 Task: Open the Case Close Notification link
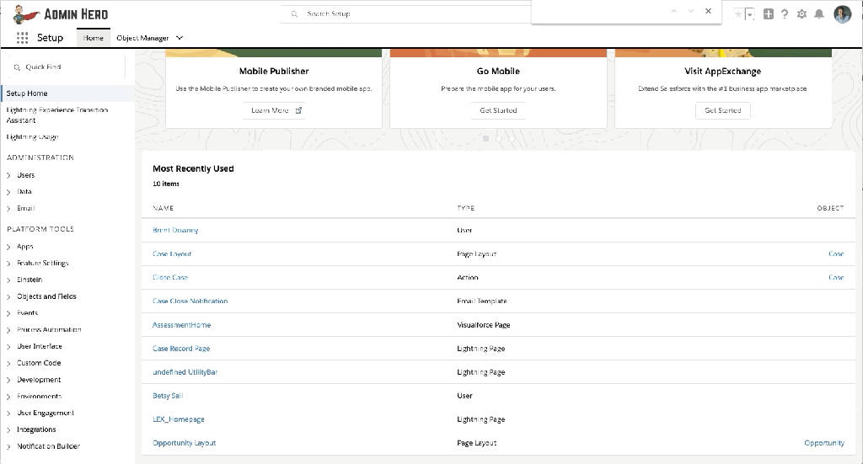point(190,301)
